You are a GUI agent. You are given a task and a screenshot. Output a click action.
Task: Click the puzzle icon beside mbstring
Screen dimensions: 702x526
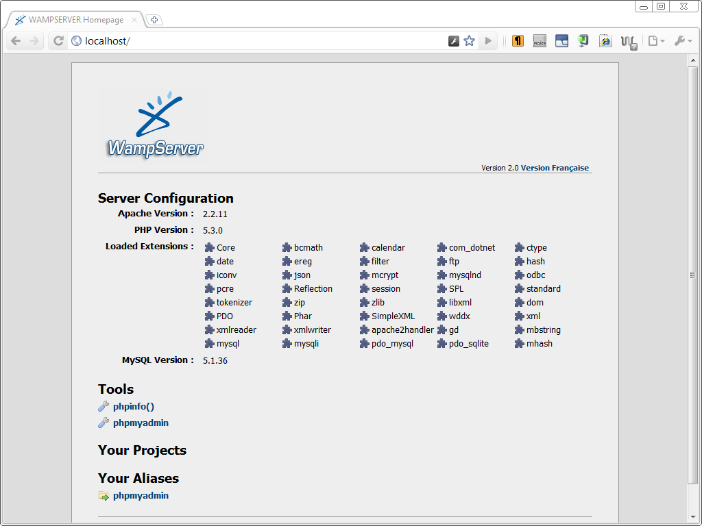pos(520,330)
